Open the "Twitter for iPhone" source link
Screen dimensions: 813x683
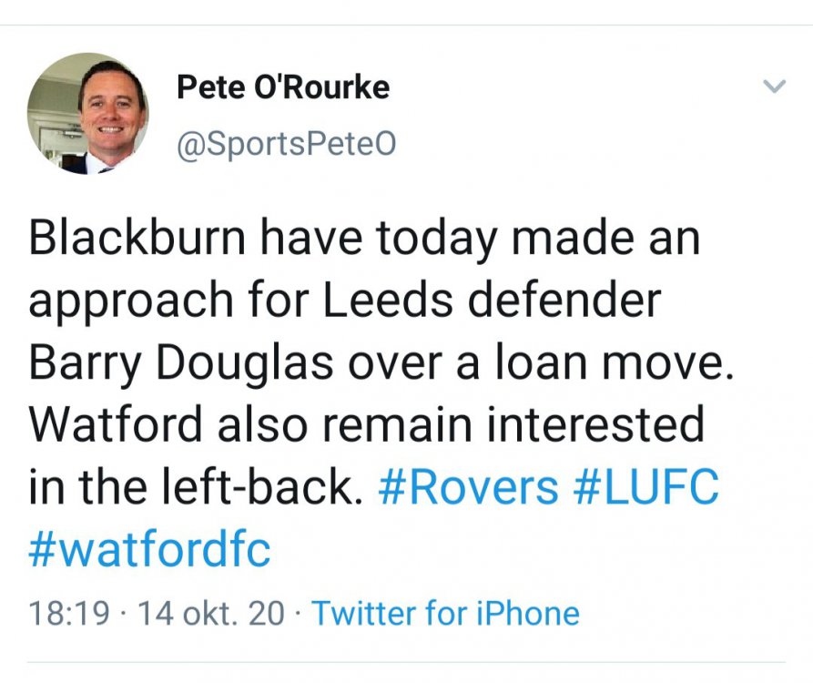(x=445, y=613)
